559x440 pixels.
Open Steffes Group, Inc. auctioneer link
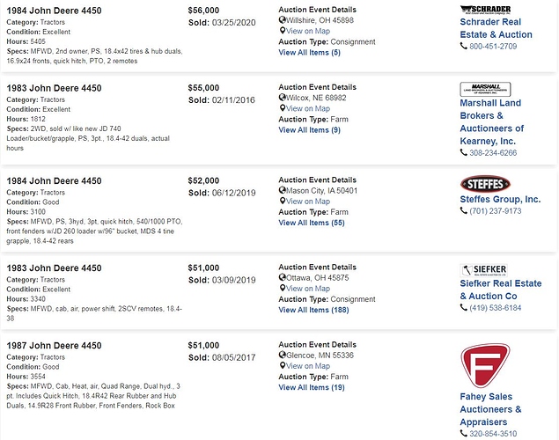click(x=500, y=199)
